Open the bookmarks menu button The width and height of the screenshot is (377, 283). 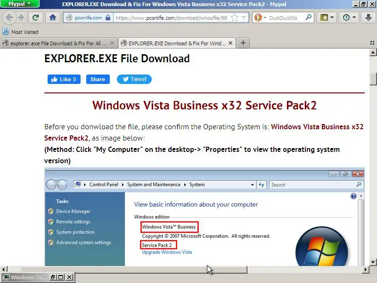click(327, 17)
